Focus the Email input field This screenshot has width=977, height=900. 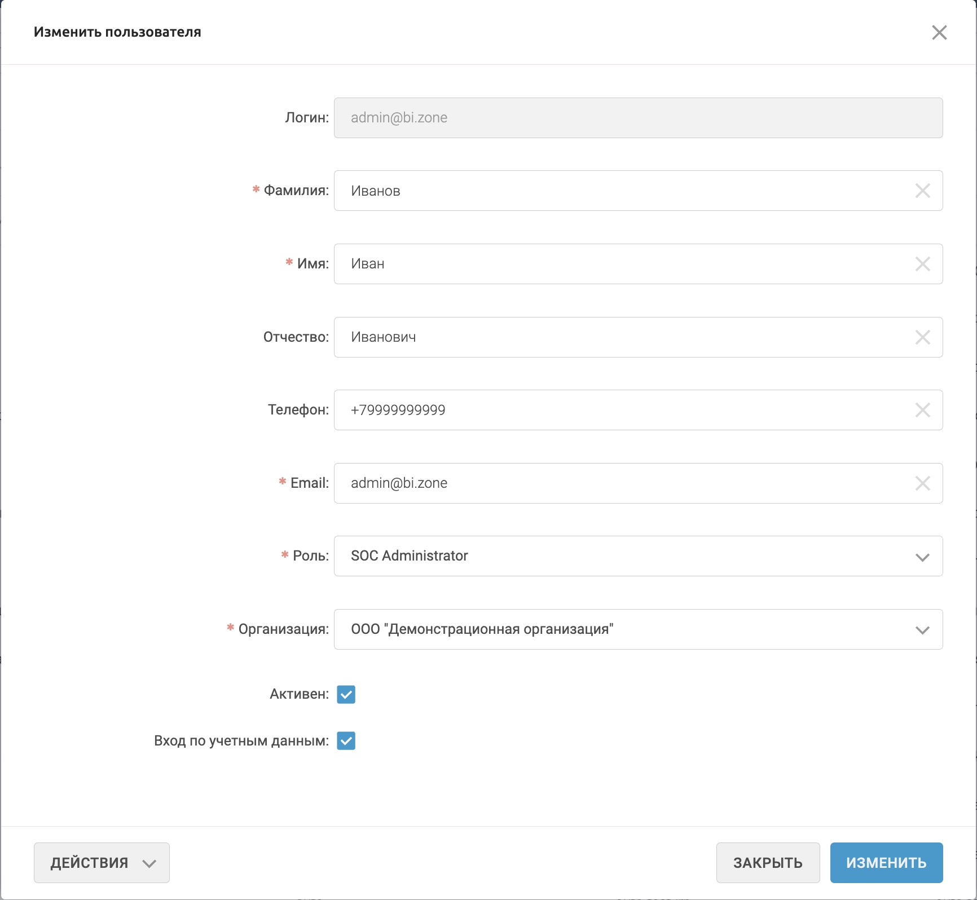point(620,483)
